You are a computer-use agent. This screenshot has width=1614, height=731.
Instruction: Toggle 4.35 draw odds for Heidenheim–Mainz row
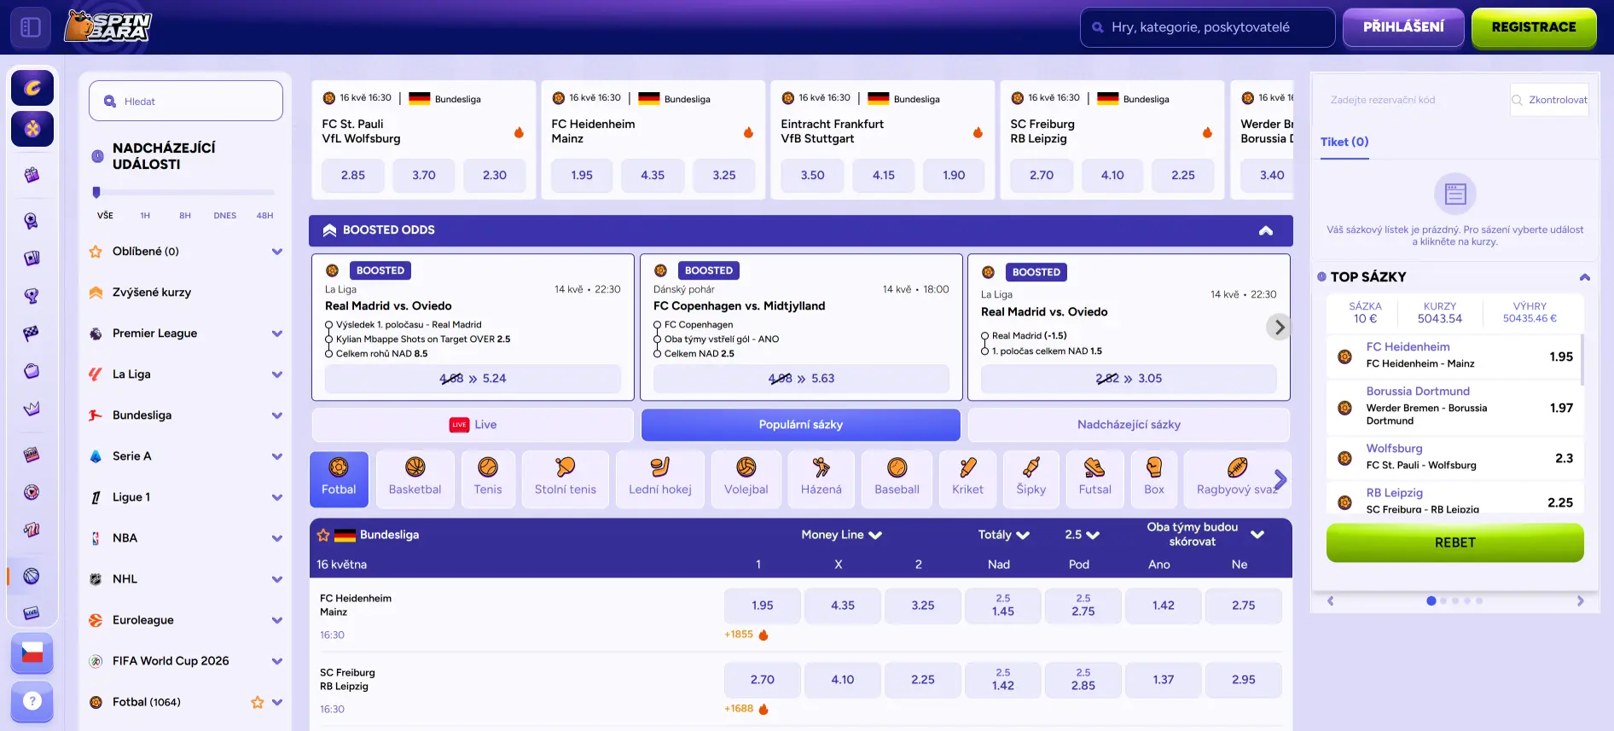pyautogui.click(x=843, y=606)
